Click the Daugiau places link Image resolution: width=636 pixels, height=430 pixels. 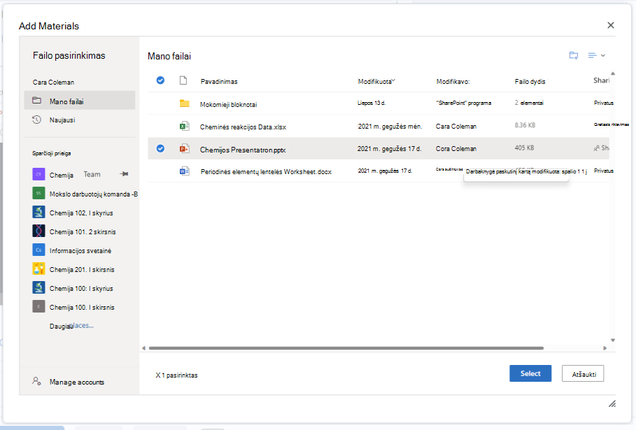click(71, 325)
